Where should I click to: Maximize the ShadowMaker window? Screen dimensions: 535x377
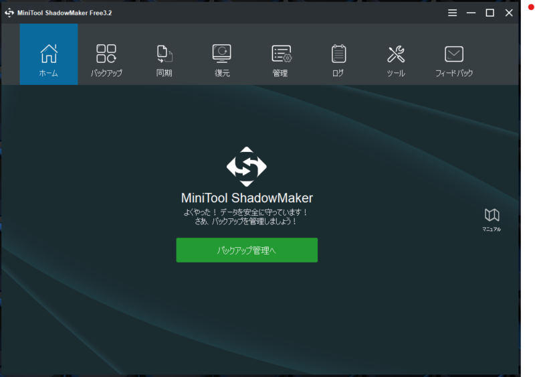[x=490, y=13]
